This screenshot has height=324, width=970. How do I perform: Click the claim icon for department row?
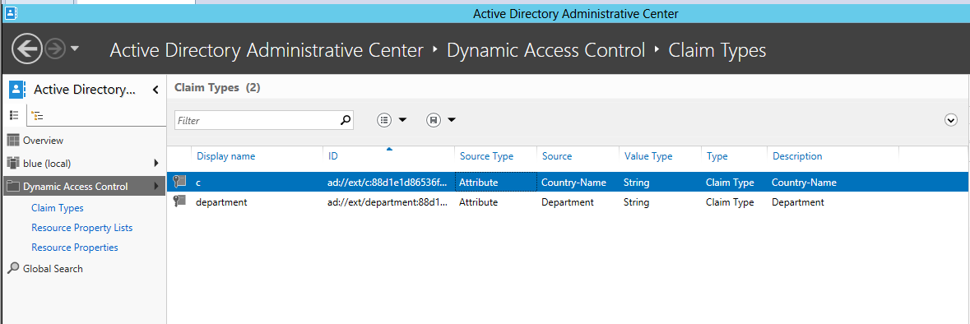[179, 201]
